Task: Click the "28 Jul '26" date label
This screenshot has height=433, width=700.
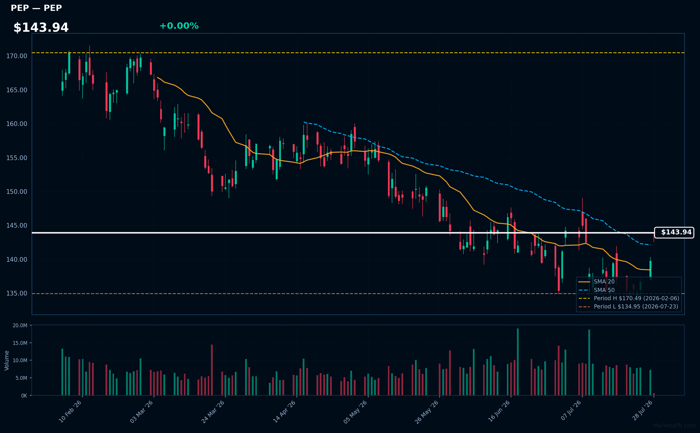Action: pyautogui.click(x=643, y=410)
